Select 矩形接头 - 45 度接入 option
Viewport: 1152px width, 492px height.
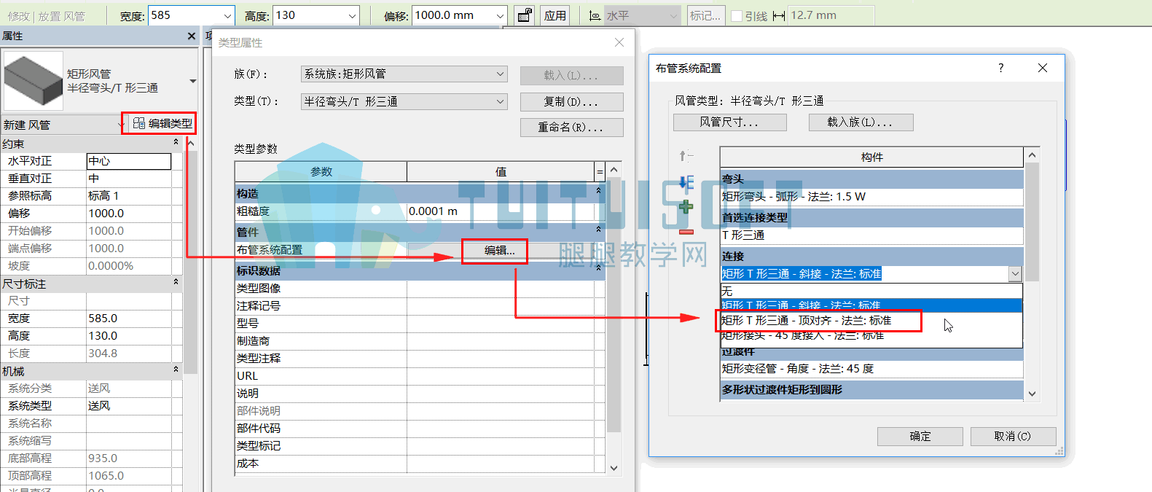[871, 335]
